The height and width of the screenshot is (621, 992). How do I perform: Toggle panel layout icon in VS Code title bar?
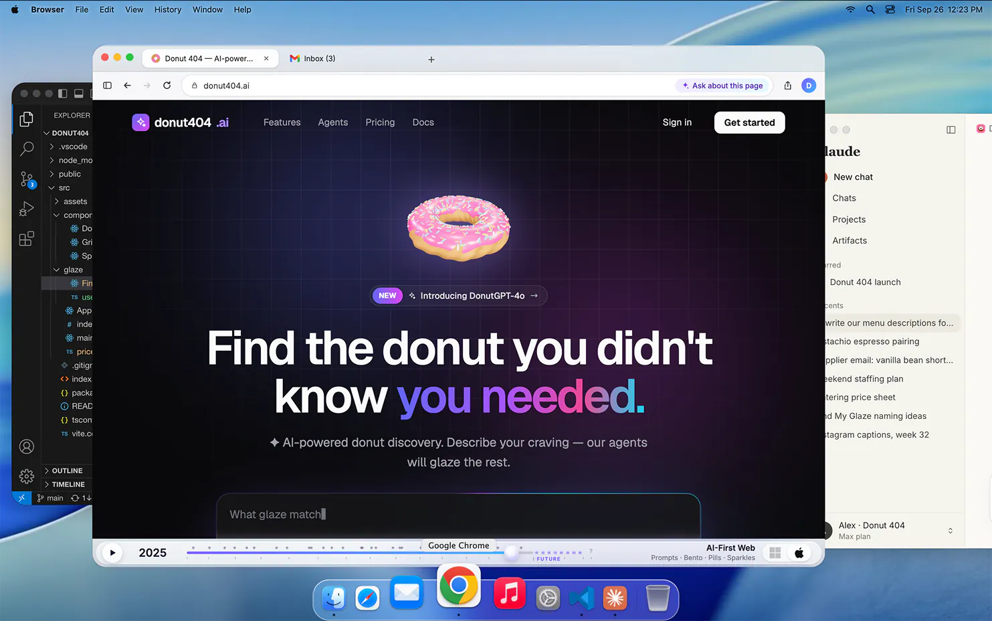pos(79,93)
